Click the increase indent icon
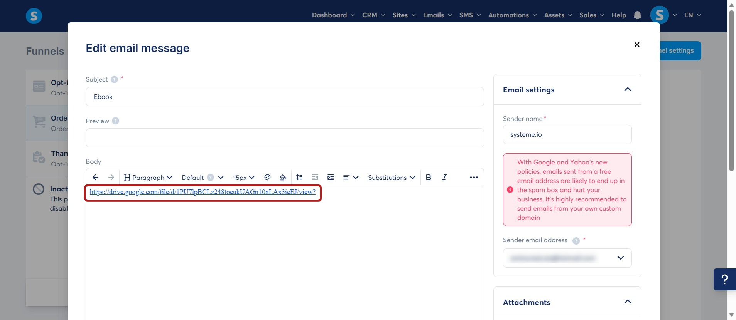Viewport: 736px width, 320px height. [x=331, y=177]
